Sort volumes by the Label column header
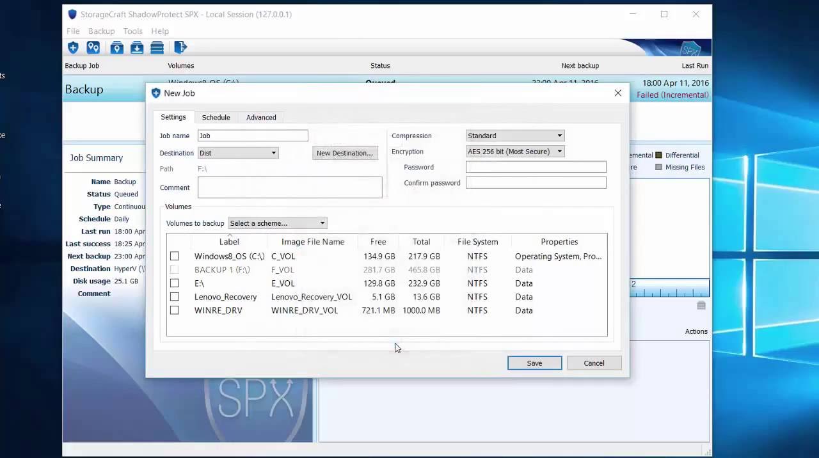This screenshot has width=819, height=458. tap(229, 242)
